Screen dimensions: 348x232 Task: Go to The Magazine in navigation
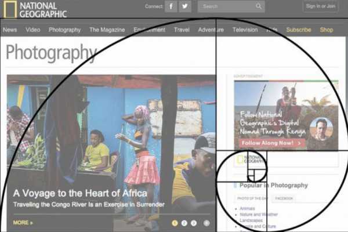(107, 30)
